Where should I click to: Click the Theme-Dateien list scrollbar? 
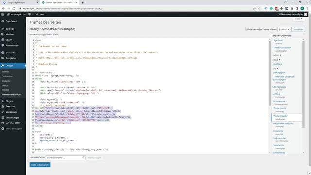coord(303,84)
